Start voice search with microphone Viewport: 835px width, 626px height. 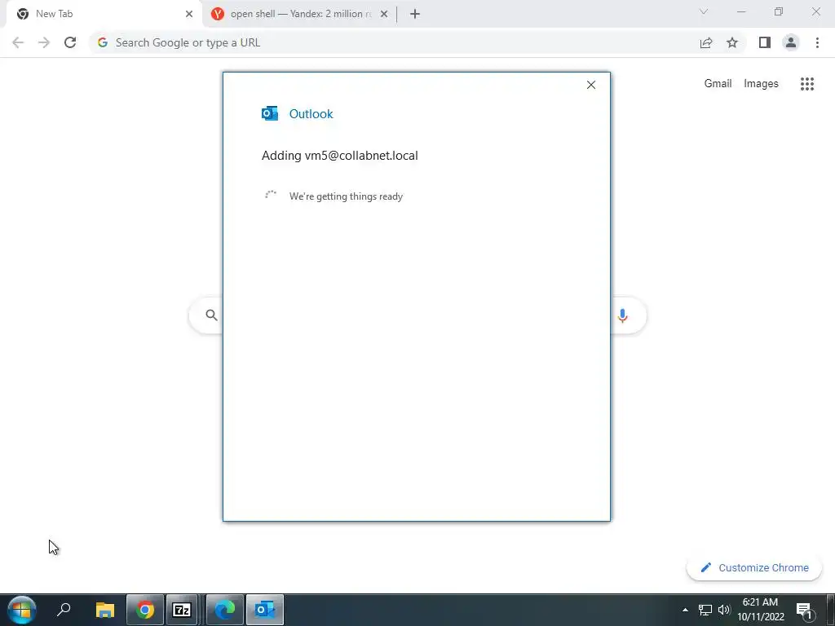click(x=622, y=315)
